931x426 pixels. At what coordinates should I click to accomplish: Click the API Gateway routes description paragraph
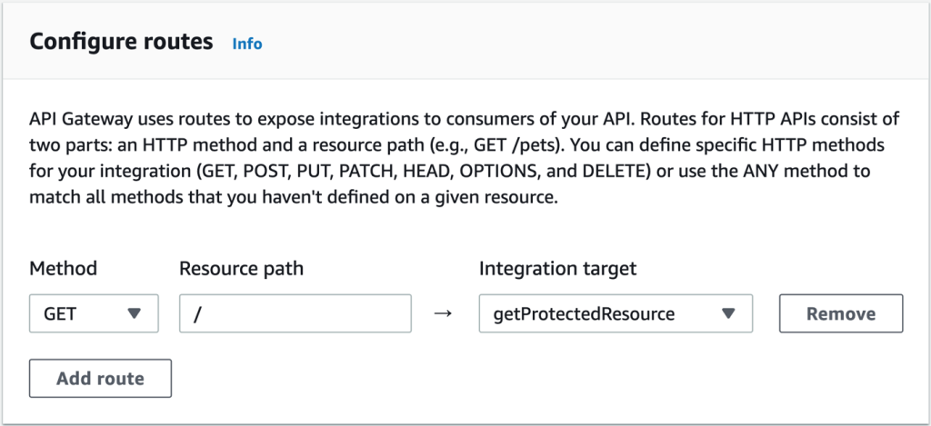click(x=455, y=157)
